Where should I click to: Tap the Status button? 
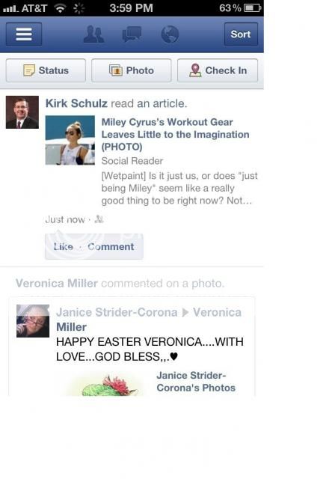tap(46, 70)
